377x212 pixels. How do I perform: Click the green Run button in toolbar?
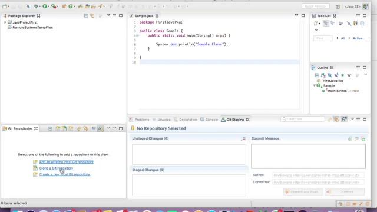tap(45, 6)
